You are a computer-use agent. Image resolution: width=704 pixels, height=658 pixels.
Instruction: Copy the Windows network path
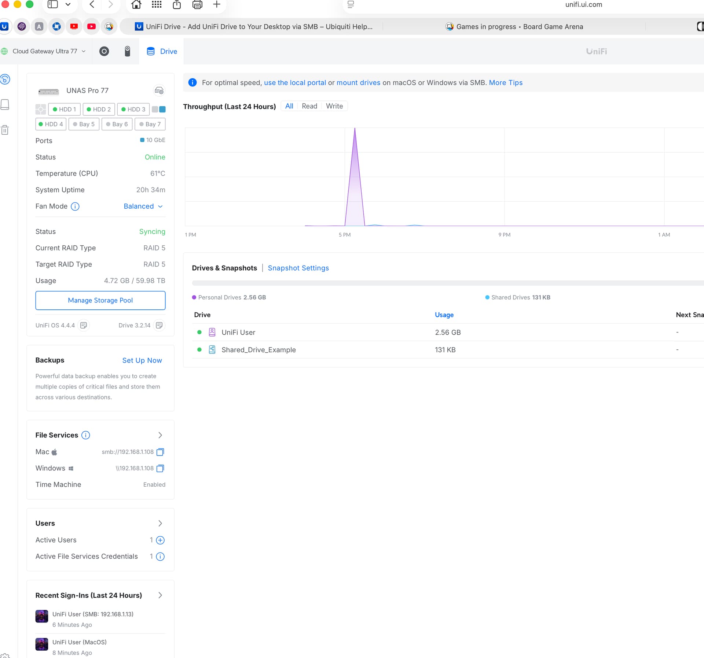click(x=160, y=468)
